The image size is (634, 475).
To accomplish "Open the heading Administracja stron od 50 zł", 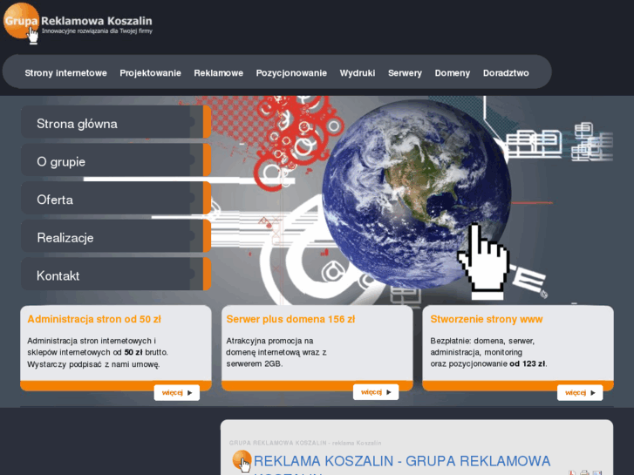I will [94, 319].
